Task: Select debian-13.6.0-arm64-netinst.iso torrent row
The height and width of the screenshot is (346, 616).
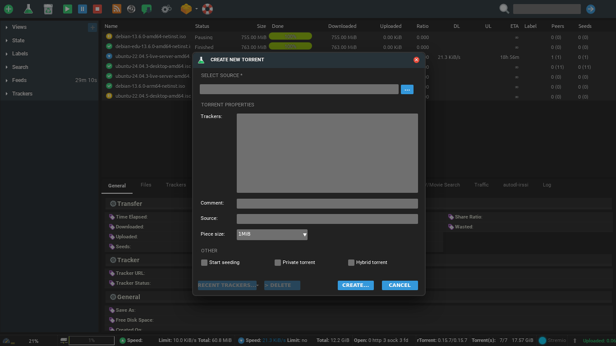Action: tap(150, 86)
